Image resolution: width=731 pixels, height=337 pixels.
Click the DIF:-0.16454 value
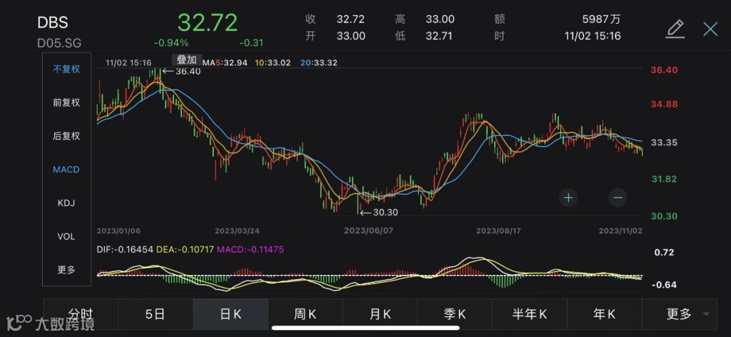[x=125, y=250]
